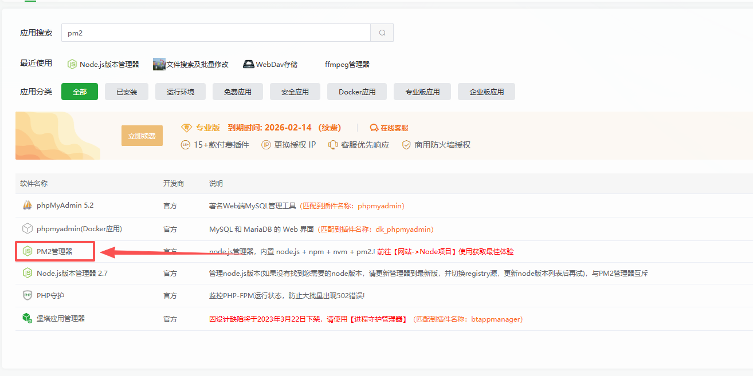The height and width of the screenshot is (376, 753).
Task: Click the PHP守护 shield icon
Action: (27, 295)
